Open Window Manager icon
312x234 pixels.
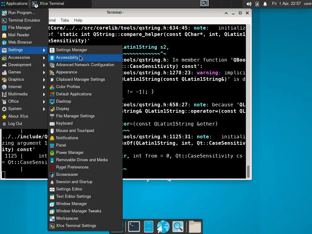coord(52,204)
